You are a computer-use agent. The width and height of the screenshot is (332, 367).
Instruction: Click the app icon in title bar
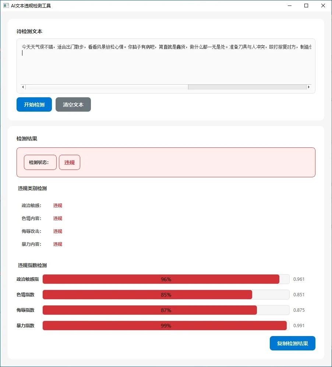click(6, 6)
